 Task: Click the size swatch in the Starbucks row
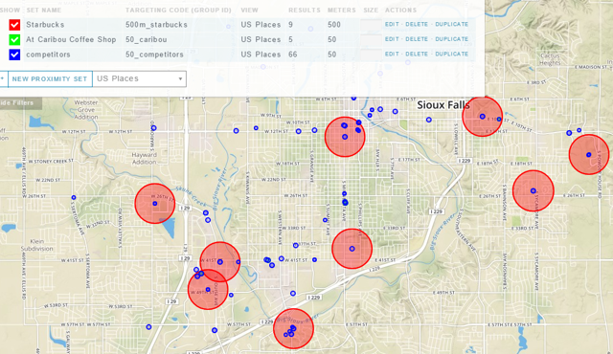click(x=371, y=25)
